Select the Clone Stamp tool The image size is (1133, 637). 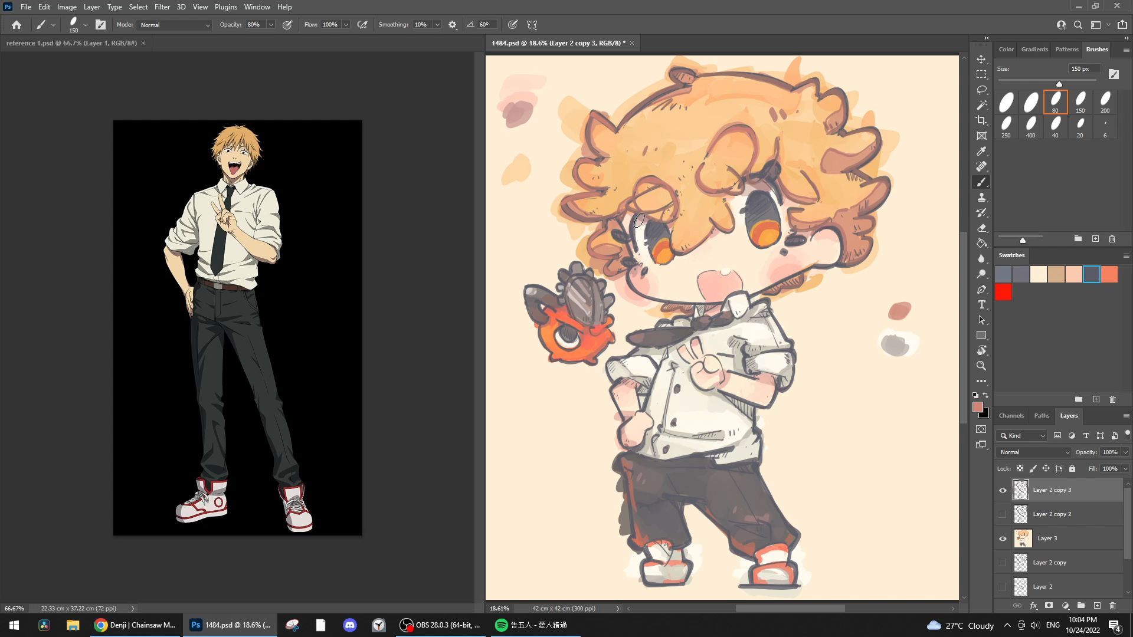(981, 198)
